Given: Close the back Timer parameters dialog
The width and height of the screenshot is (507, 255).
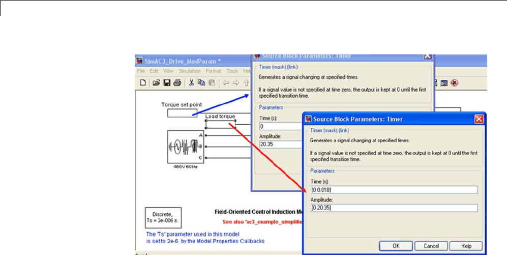Looking at the screenshot, I should coord(428,56).
